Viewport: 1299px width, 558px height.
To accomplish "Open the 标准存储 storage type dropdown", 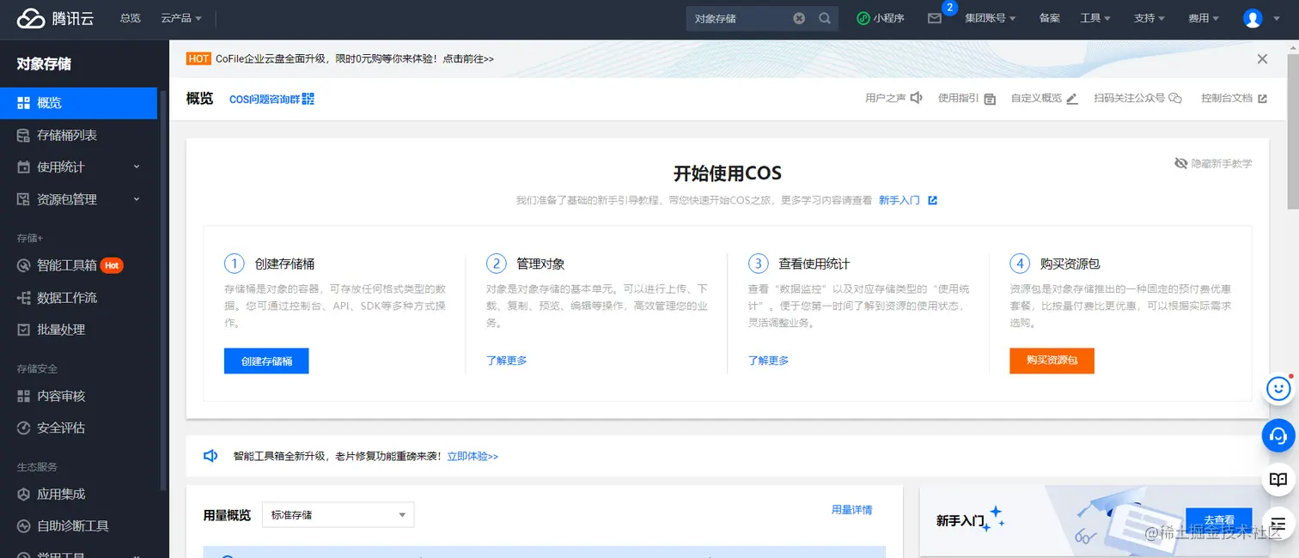I will point(338,515).
